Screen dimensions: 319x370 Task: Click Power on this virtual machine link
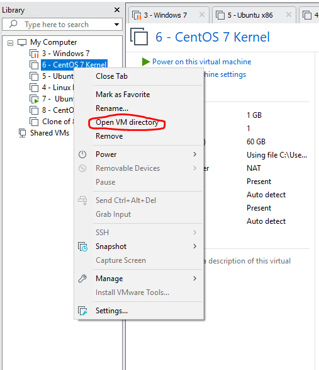click(x=202, y=62)
